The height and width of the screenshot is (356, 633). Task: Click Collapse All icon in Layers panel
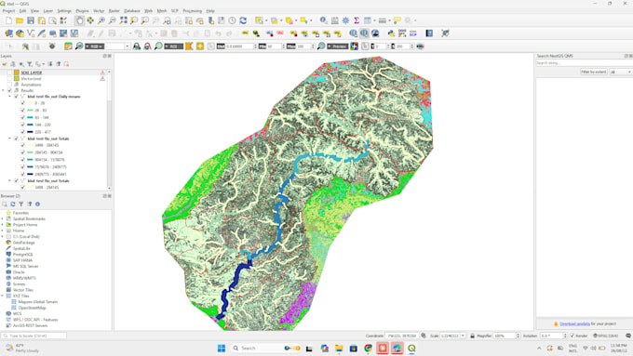[59, 64]
